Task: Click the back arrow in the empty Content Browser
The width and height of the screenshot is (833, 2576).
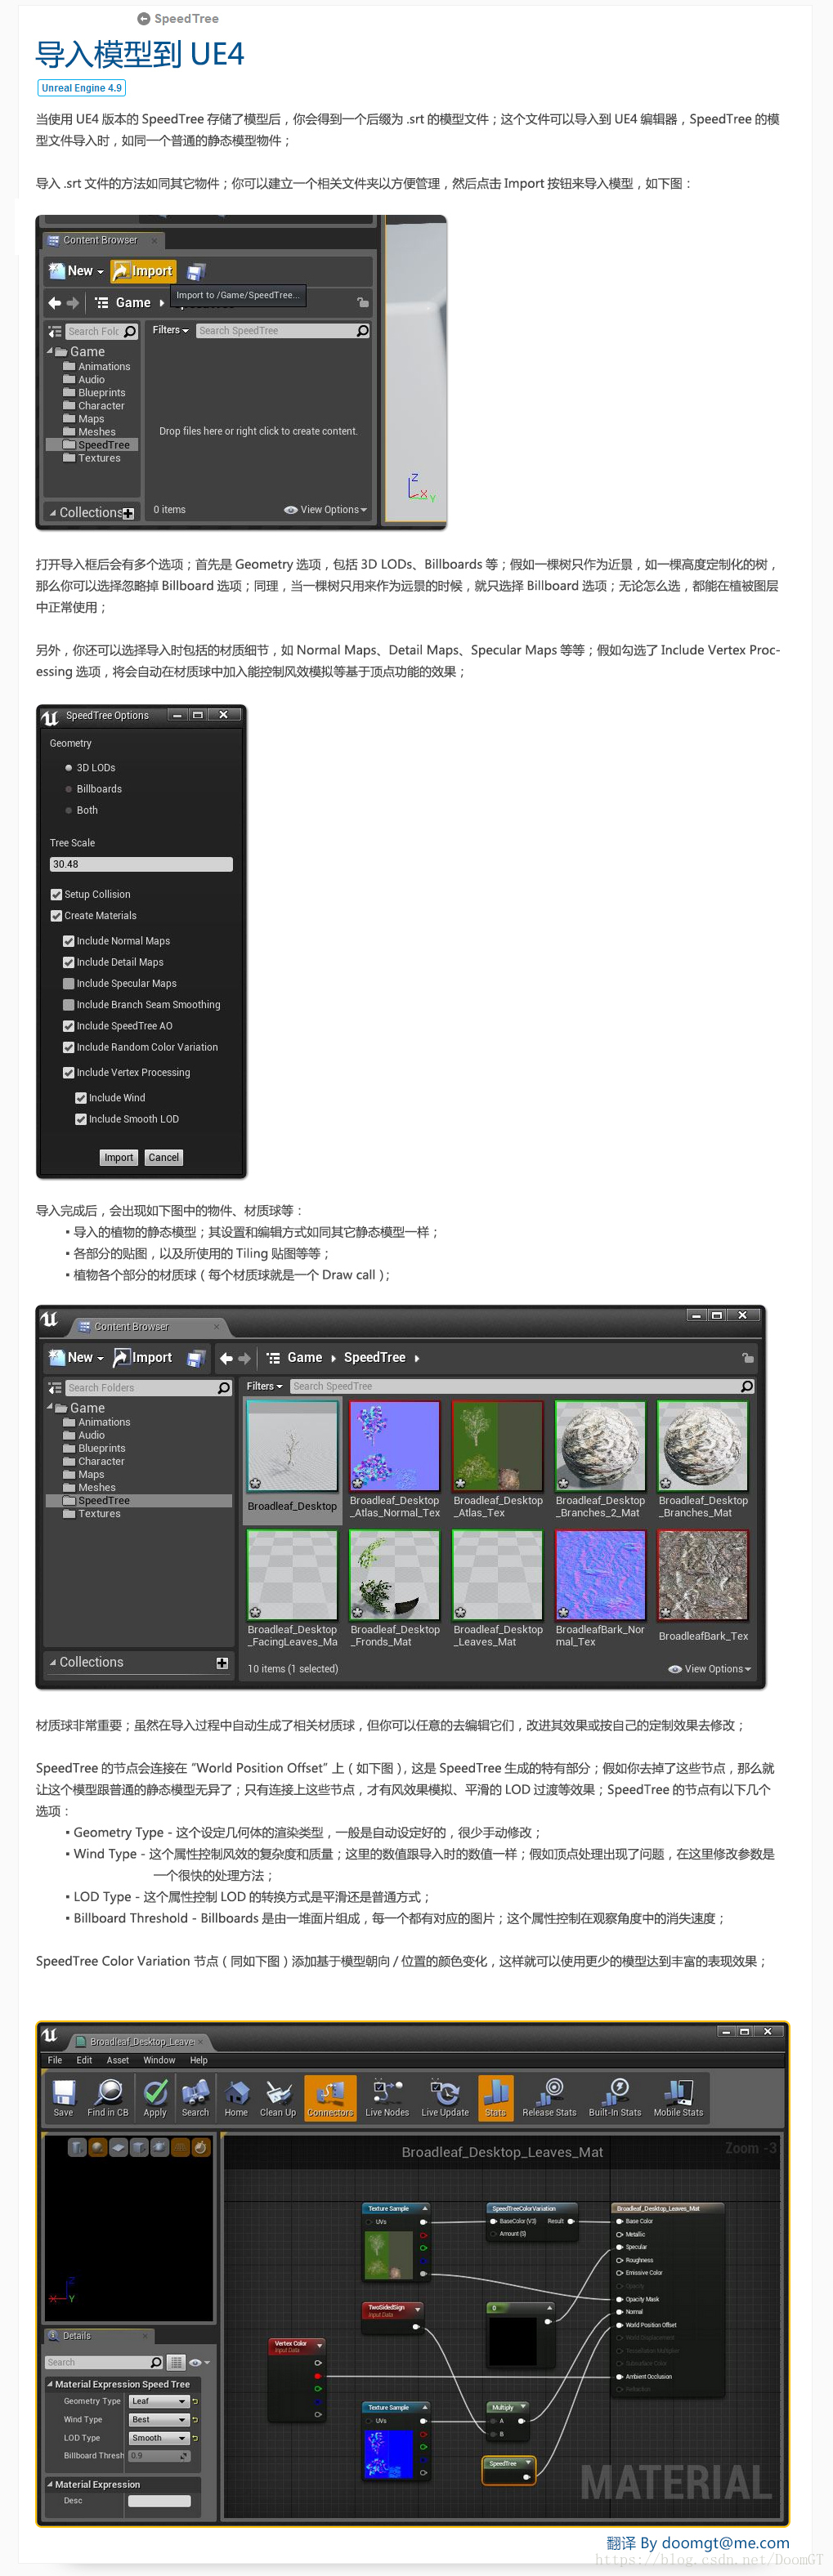Action: click(x=54, y=302)
